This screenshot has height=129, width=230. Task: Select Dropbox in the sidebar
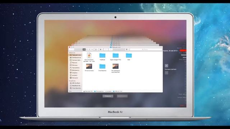75,73
